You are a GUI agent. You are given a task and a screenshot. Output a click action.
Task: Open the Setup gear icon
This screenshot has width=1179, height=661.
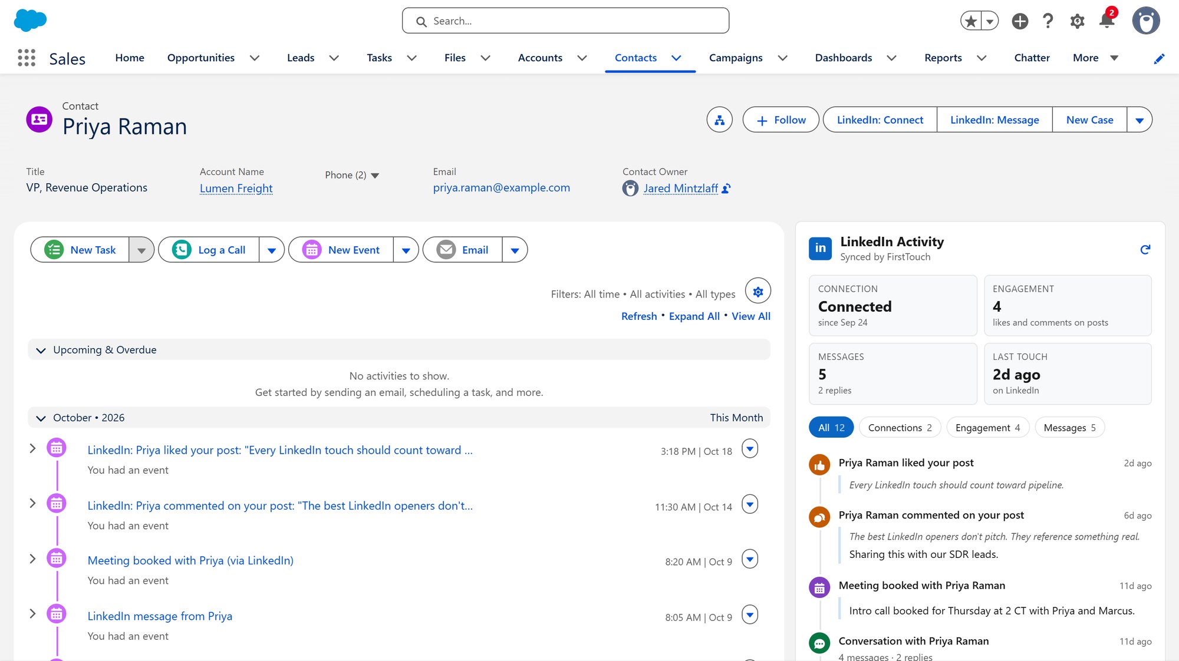click(1077, 21)
